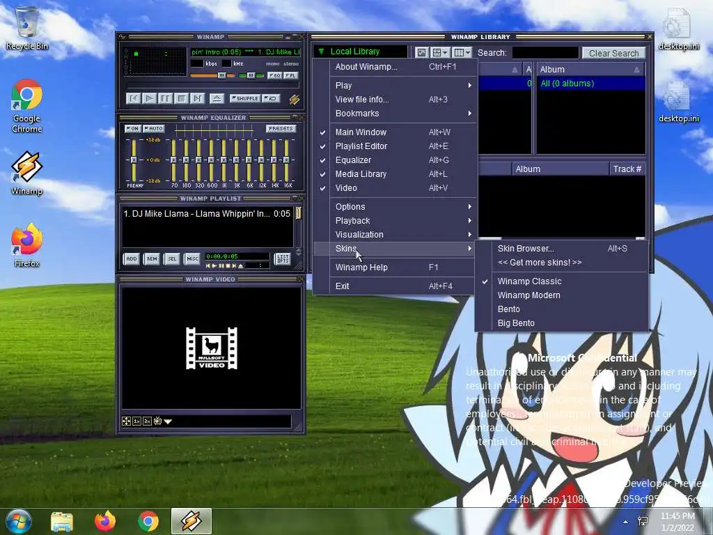
Task: Select the DJ Mike Llama playlist track
Action: tap(207, 213)
